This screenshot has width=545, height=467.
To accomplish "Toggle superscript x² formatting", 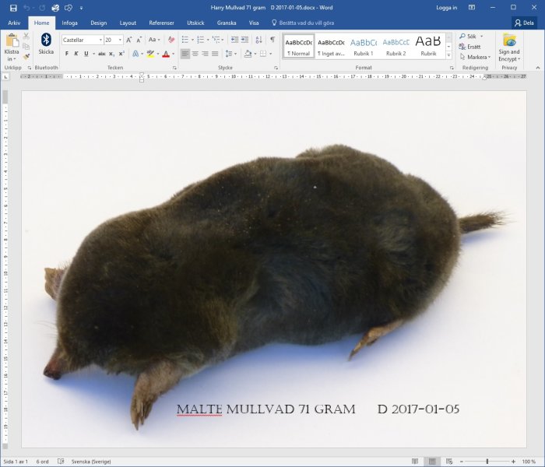I will (x=121, y=54).
